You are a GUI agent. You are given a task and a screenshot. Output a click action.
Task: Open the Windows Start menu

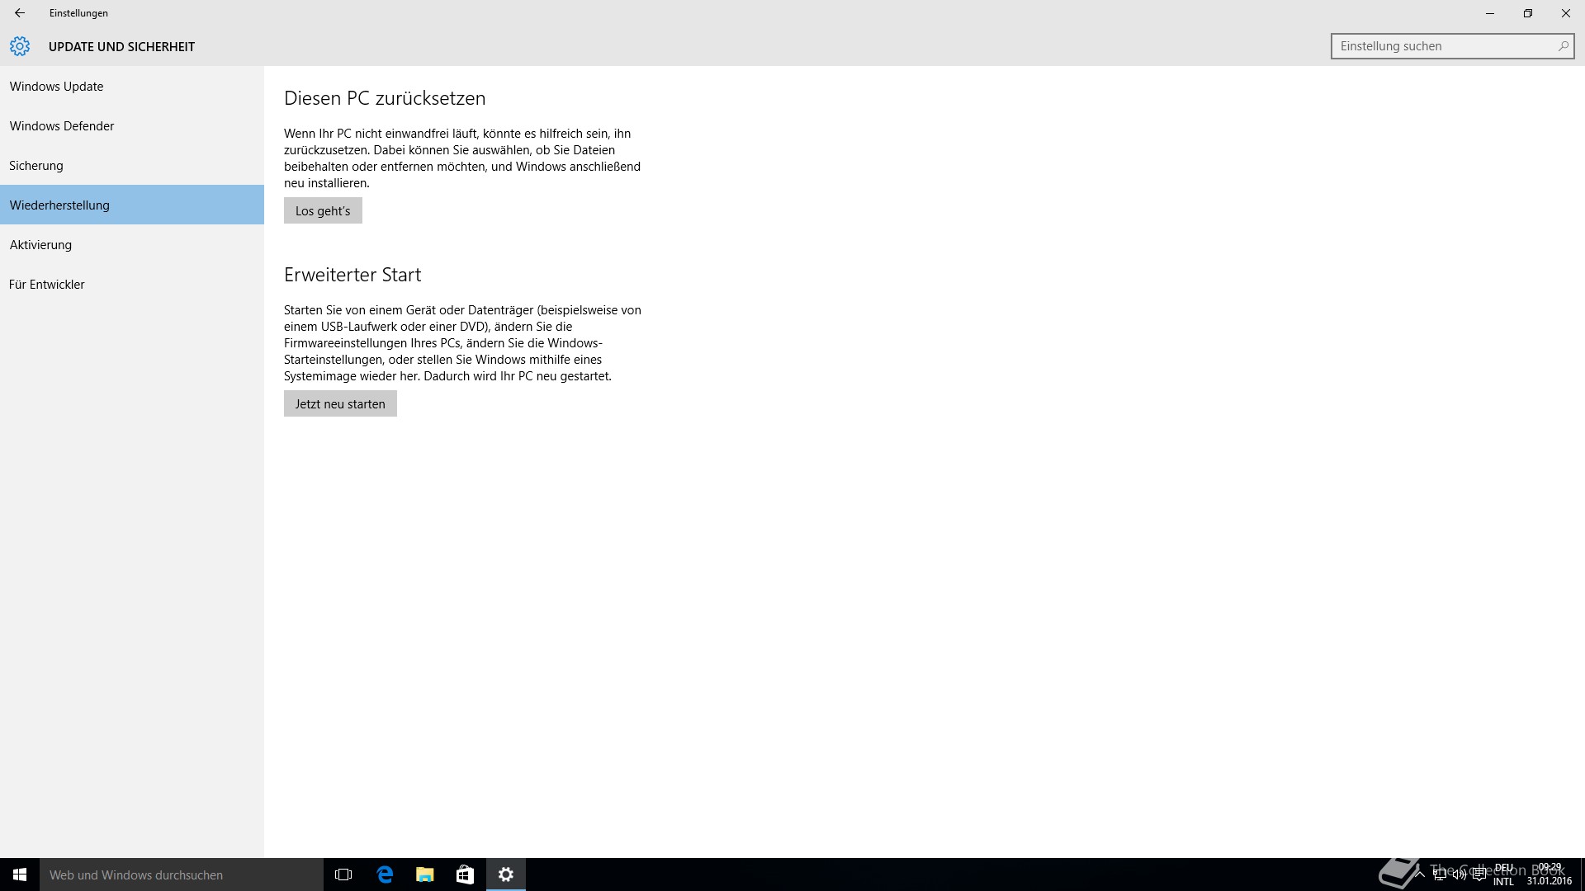pyautogui.click(x=20, y=874)
